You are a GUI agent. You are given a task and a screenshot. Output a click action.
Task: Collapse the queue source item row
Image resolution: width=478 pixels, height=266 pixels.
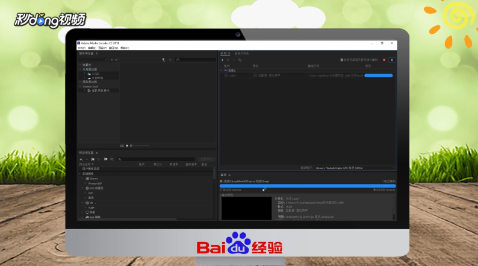[x=222, y=71]
